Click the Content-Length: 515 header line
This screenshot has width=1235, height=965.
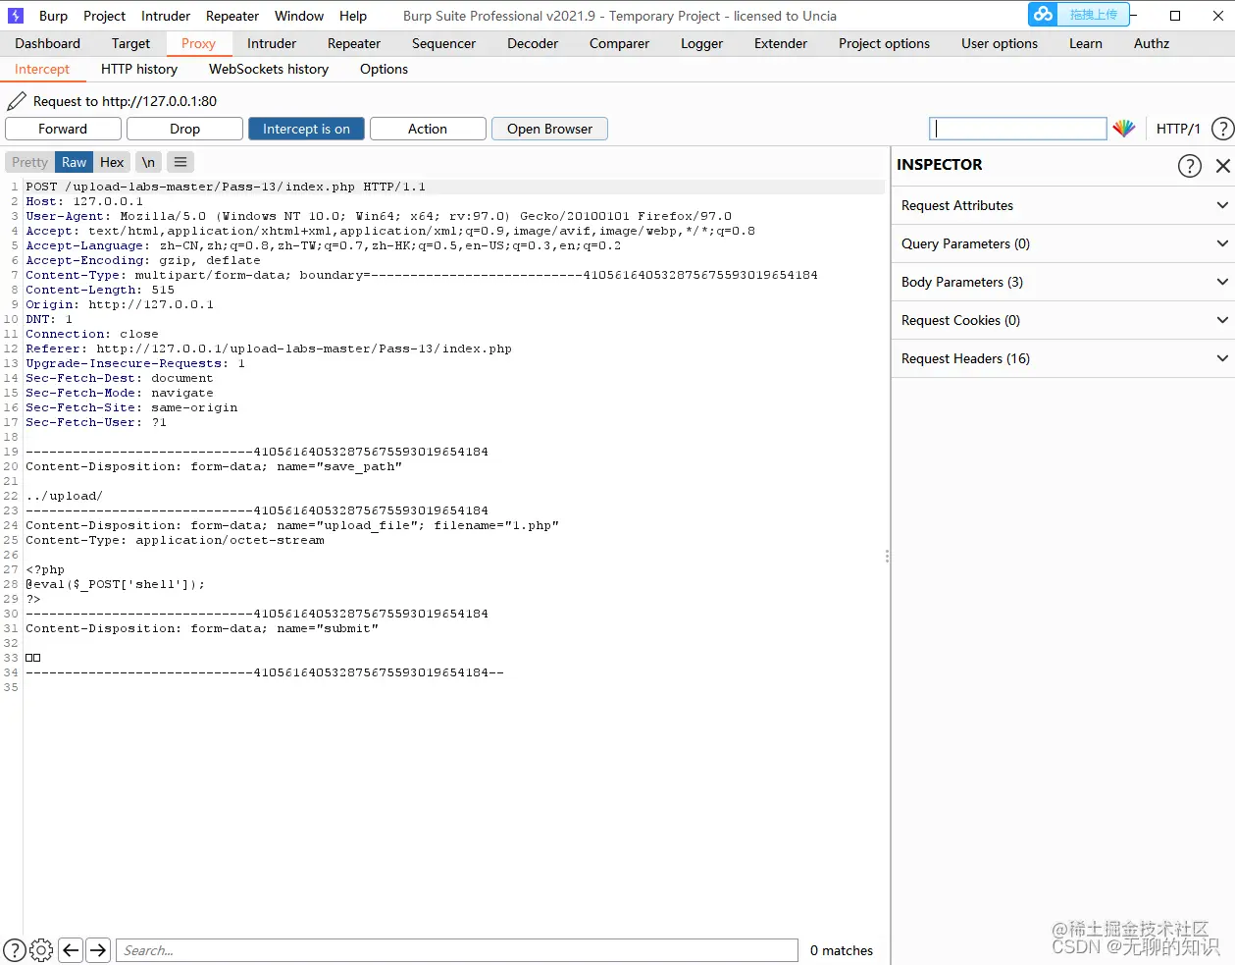pos(100,290)
